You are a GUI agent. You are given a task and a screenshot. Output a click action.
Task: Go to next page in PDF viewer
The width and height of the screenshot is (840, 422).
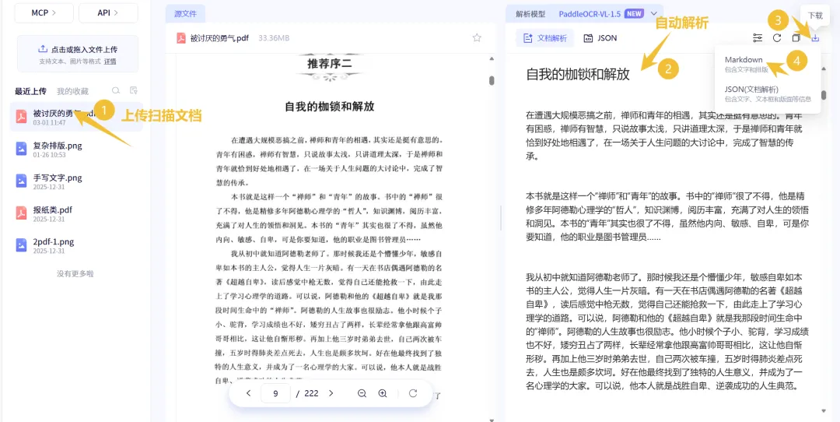point(331,393)
